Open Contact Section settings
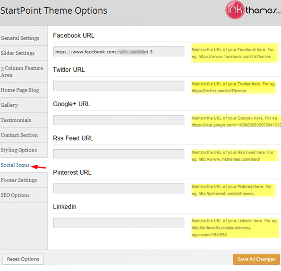This screenshot has height=271, width=281. click(x=19, y=135)
